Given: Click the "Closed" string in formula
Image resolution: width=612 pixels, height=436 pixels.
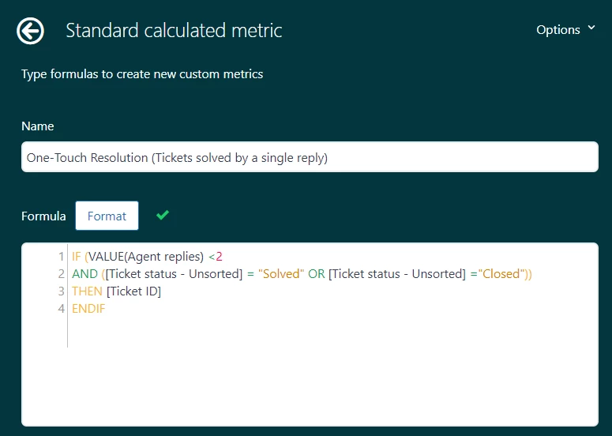Looking at the screenshot, I should pyautogui.click(x=501, y=274).
